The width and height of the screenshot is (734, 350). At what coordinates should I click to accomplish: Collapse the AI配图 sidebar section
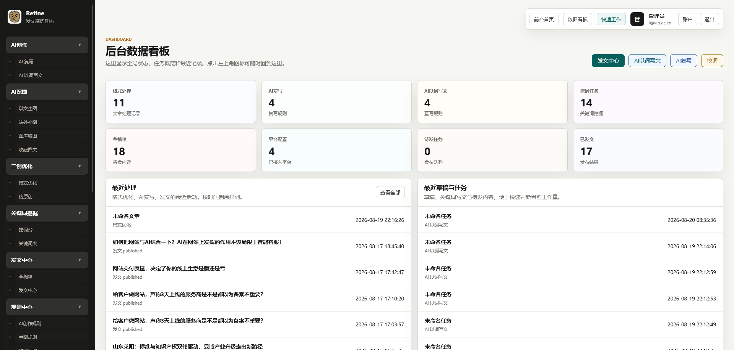tap(47, 92)
